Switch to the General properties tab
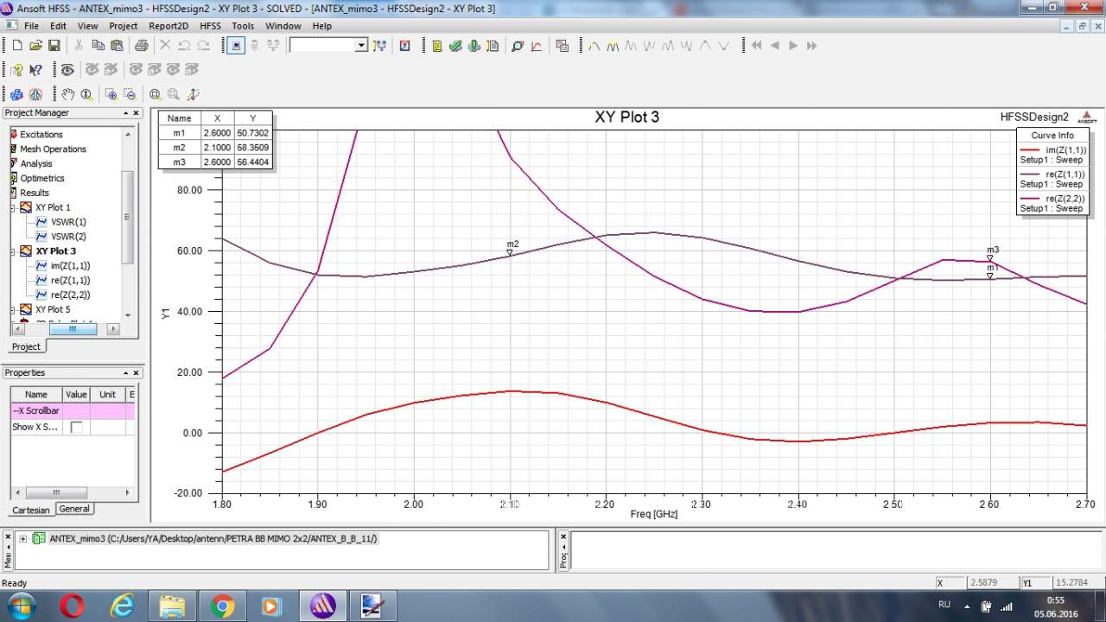The width and height of the screenshot is (1106, 622). click(x=74, y=509)
